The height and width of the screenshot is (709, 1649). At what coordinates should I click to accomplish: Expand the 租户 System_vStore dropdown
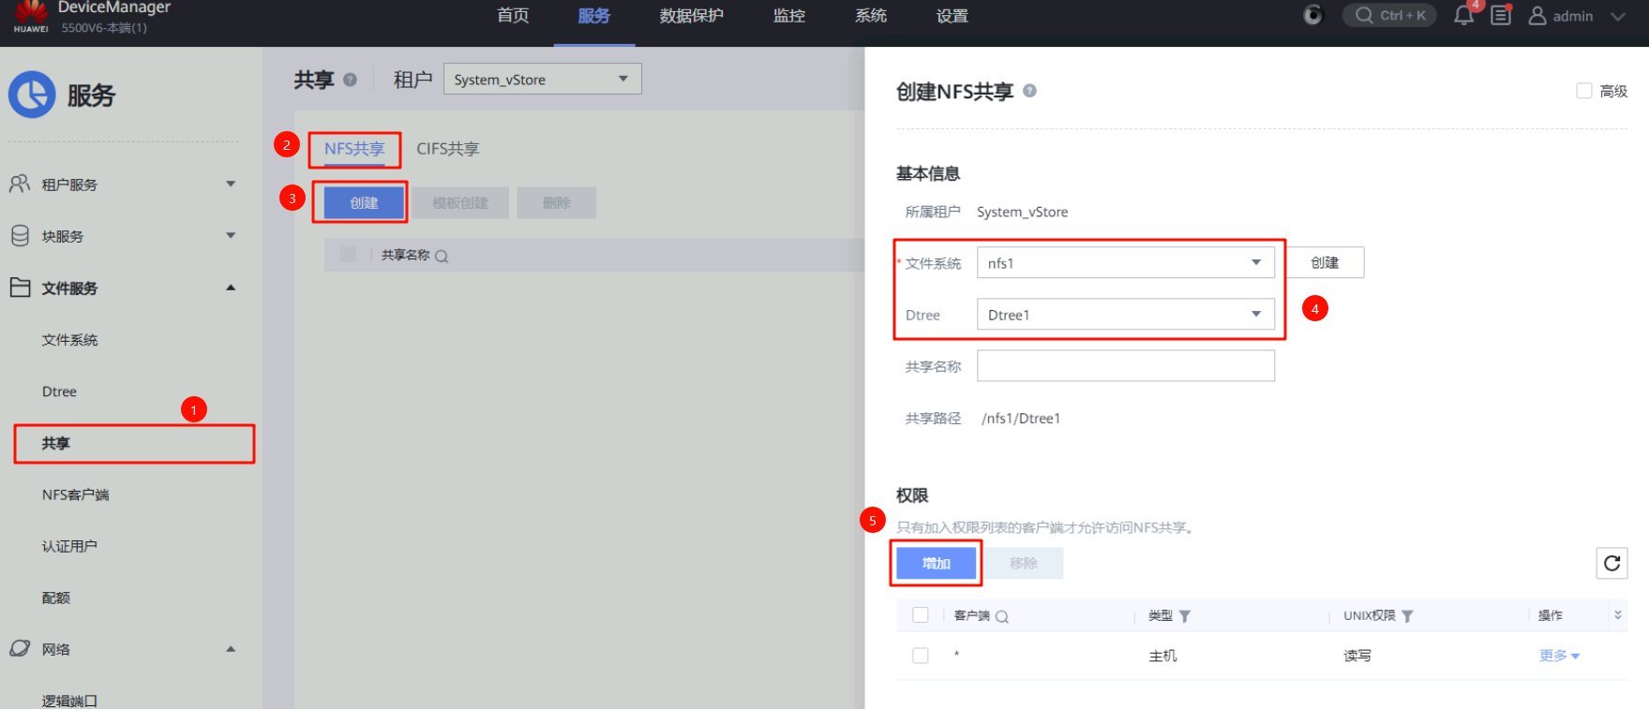tap(542, 80)
